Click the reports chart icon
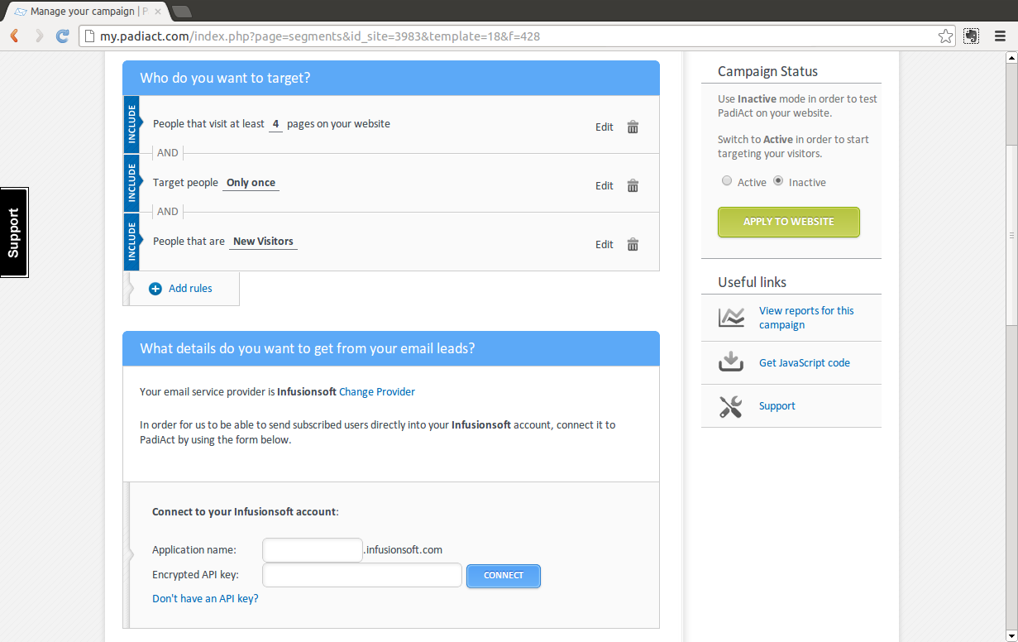Viewport: 1018px width, 642px height. point(731,318)
